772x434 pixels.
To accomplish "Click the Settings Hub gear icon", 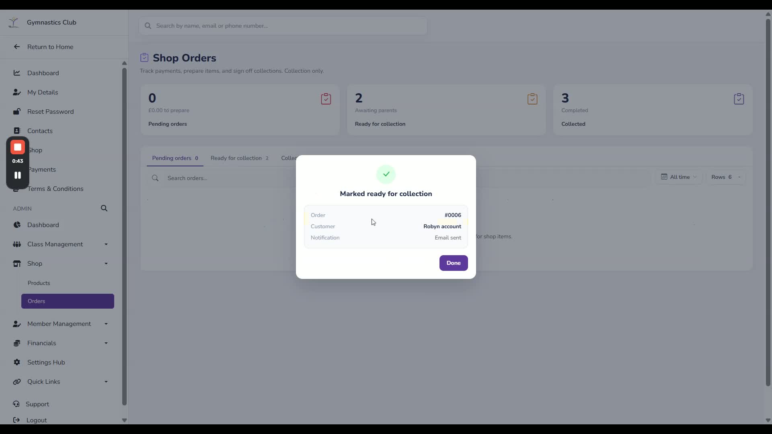I will click(17, 362).
